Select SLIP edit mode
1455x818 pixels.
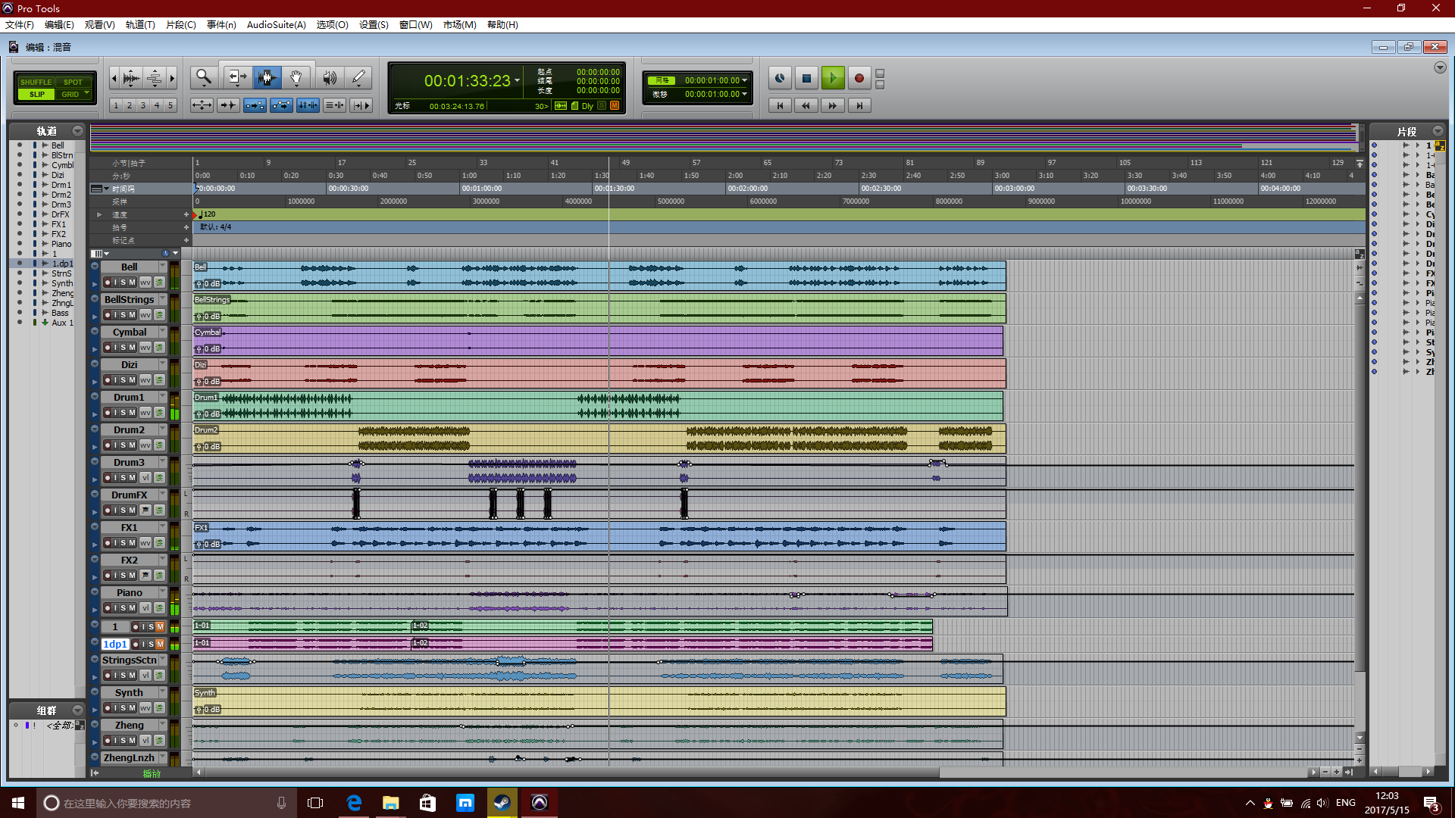click(36, 95)
